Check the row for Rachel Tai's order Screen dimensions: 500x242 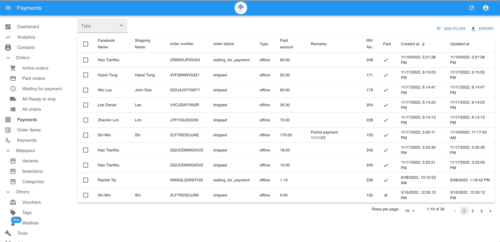(86, 180)
